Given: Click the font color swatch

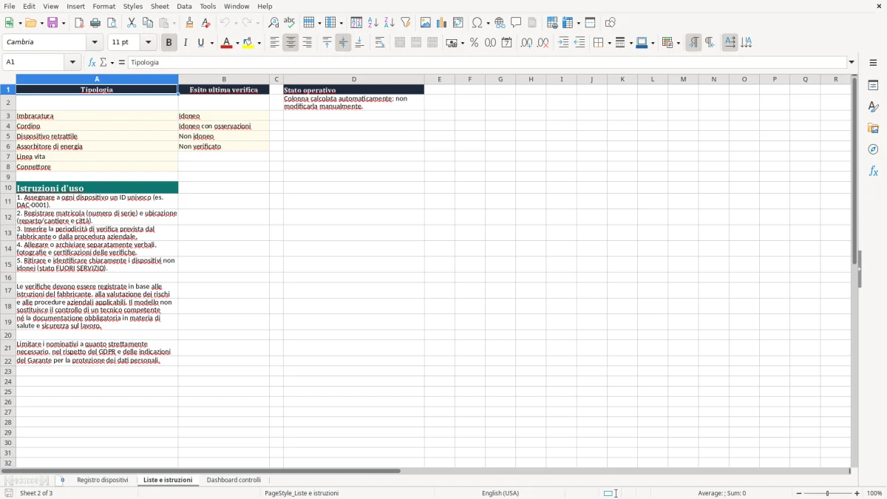Looking at the screenshot, I should click(226, 43).
